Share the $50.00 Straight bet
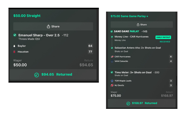Viewport: 186px width, 116px height. coord(53,27)
